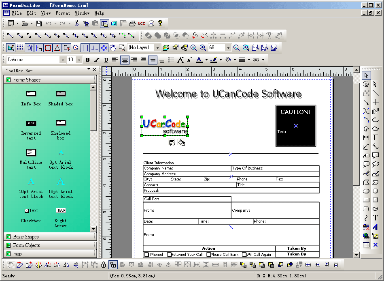The height and width of the screenshot is (281, 384).
Task: Click the line color pen button
Action: point(214,60)
